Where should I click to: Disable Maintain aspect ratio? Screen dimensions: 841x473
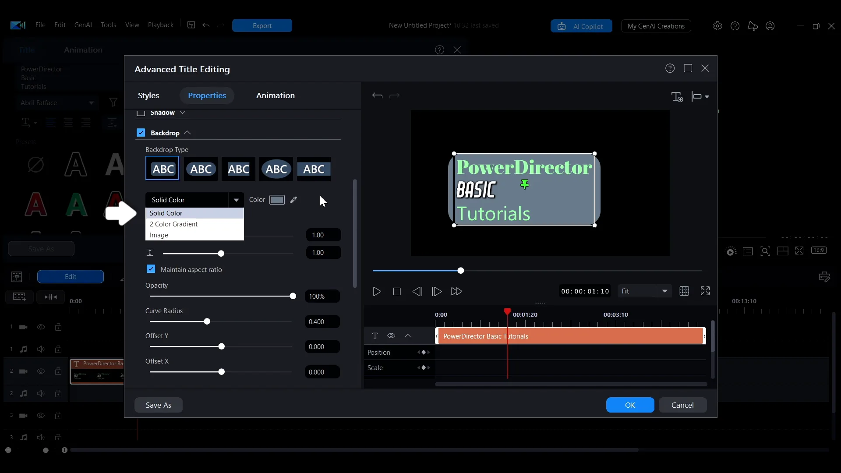(x=151, y=269)
